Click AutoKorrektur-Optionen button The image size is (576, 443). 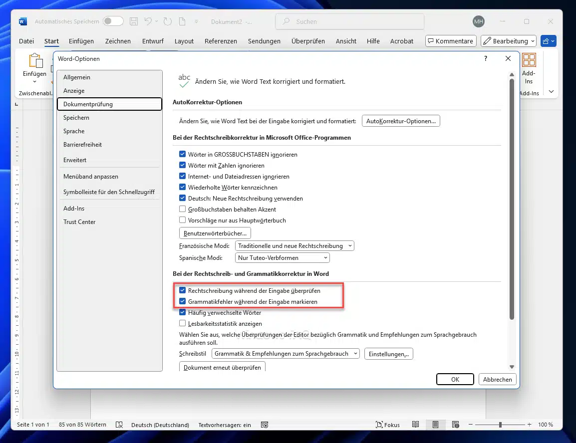[x=401, y=121]
